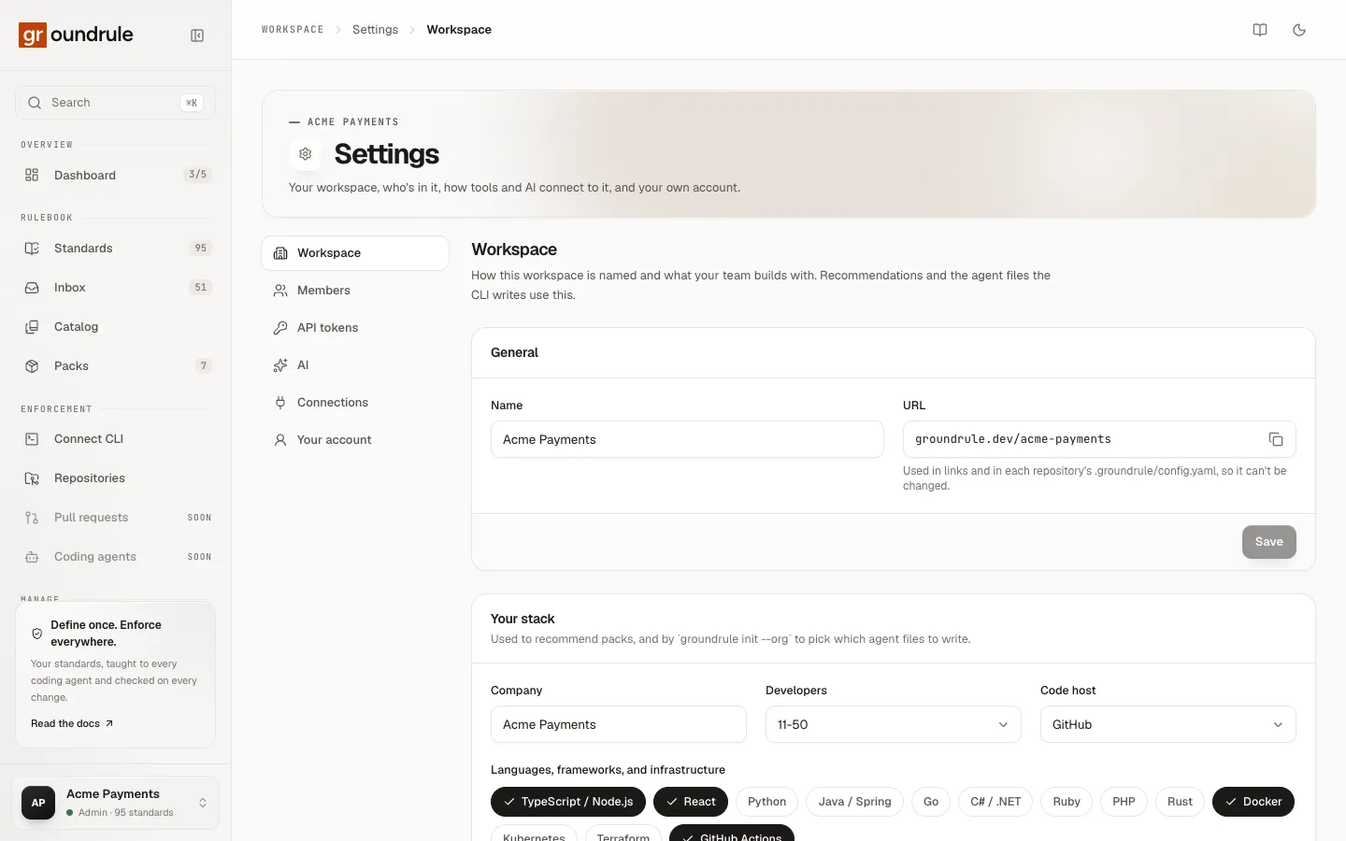The height and width of the screenshot is (841, 1346).
Task: Open the Your account settings tab
Action: (x=355, y=440)
